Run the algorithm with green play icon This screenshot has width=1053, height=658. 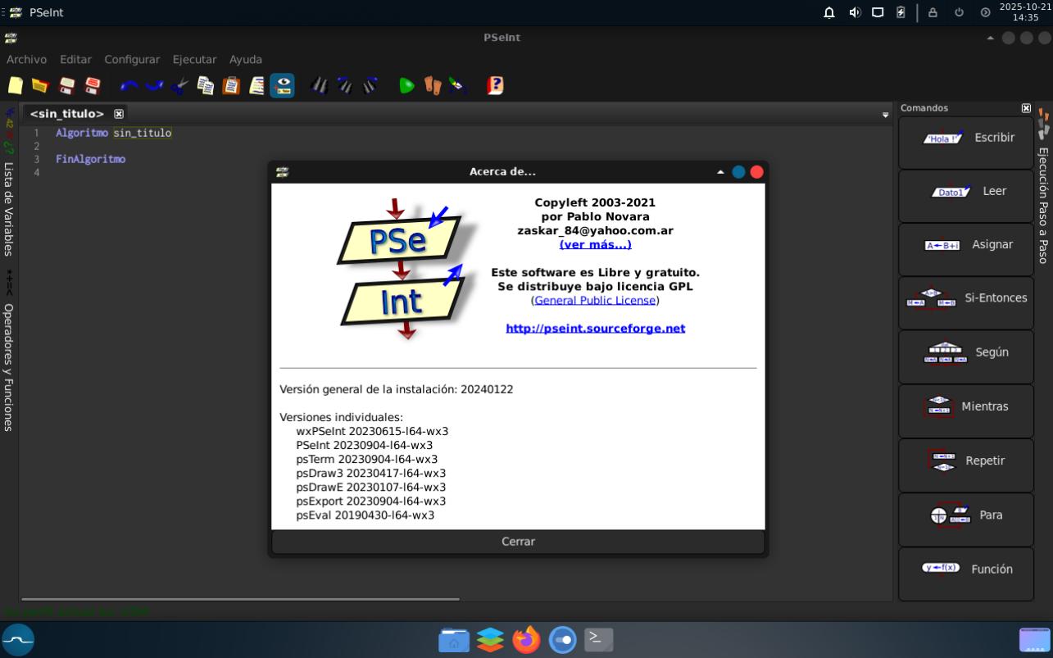[x=406, y=85]
